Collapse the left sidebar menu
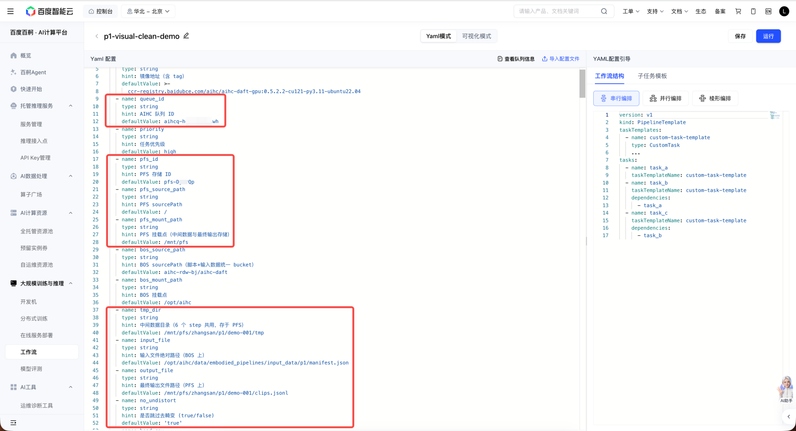This screenshot has width=796, height=431. tap(13, 423)
